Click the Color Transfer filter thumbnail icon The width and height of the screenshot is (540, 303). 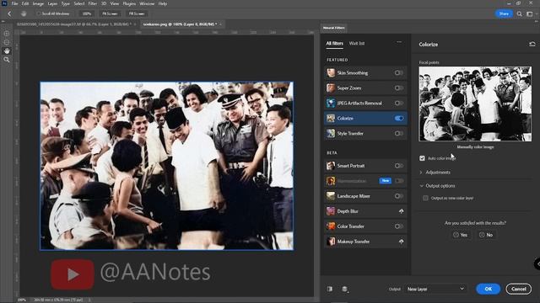click(x=331, y=226)
